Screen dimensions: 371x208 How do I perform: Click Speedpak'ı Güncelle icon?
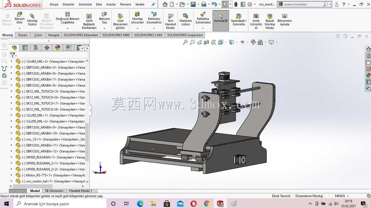pos(239,20)
